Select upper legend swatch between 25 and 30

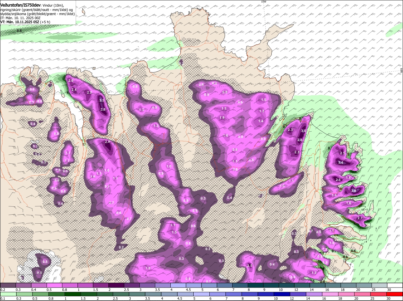click(x=380, y=285)
